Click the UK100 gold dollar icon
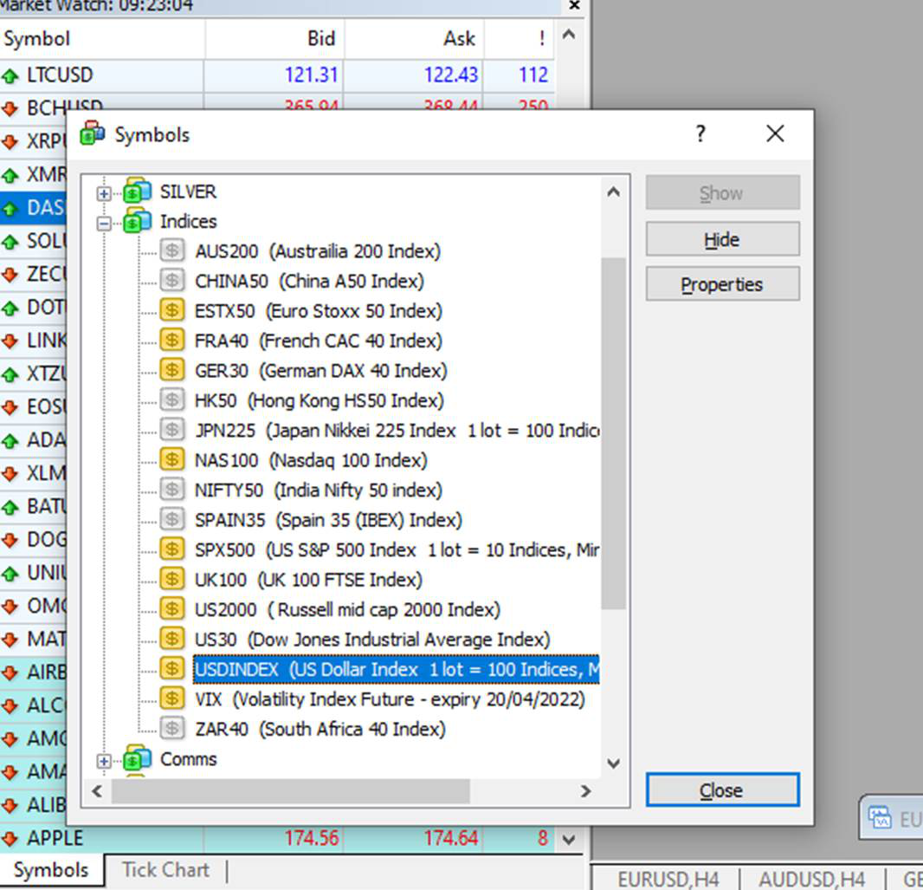This screenshot has width=923, height=890. click(x=172, y=580)
